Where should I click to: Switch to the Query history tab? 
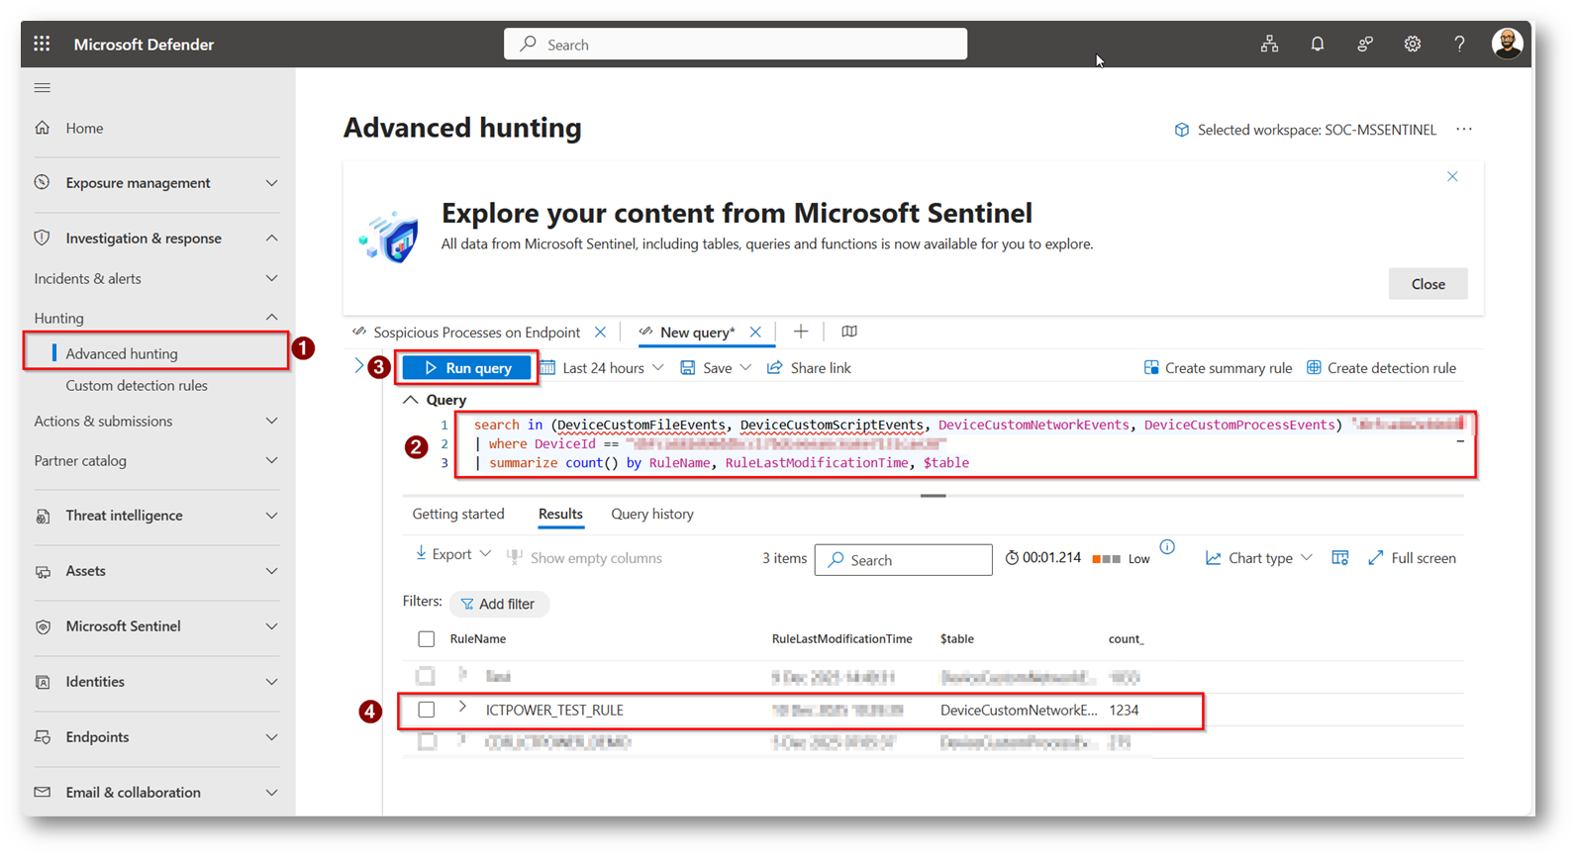tap(651, 515)
